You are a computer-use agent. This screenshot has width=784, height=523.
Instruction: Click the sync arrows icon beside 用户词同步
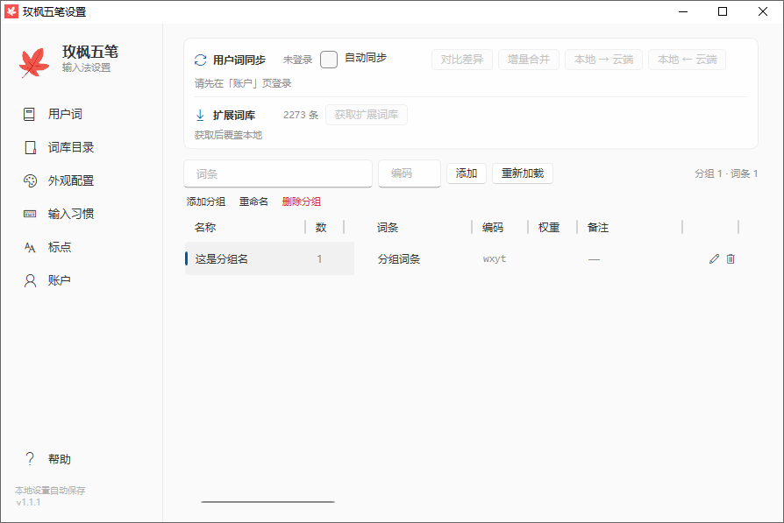201,60
